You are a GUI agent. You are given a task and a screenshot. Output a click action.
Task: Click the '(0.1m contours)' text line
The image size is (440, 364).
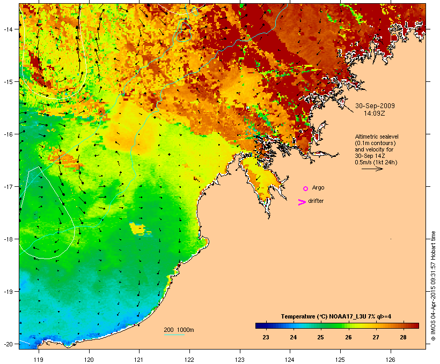pos(375,143)
